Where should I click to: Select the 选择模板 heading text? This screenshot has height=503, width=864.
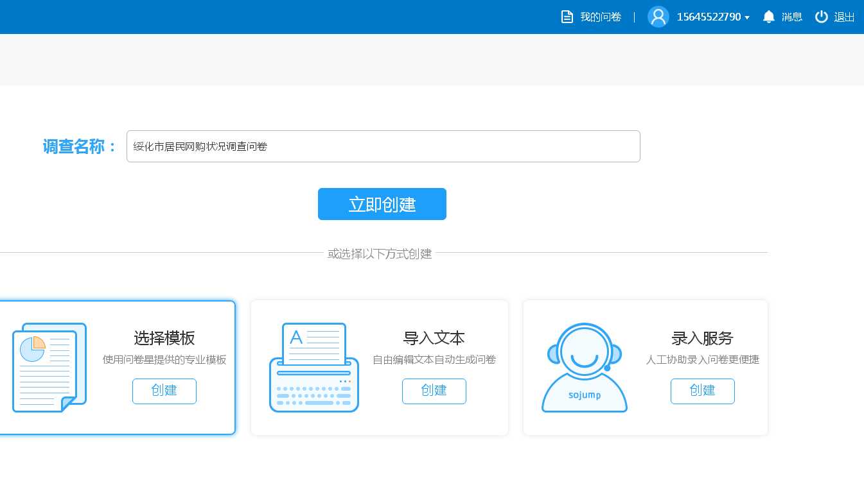click(x=164, y=338)
